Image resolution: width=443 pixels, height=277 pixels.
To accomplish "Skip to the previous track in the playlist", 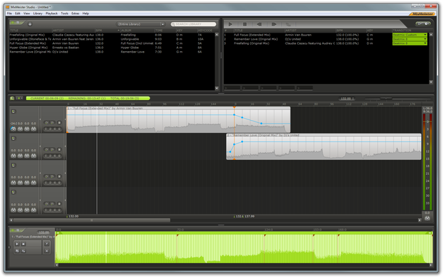I will coord(259,24).
